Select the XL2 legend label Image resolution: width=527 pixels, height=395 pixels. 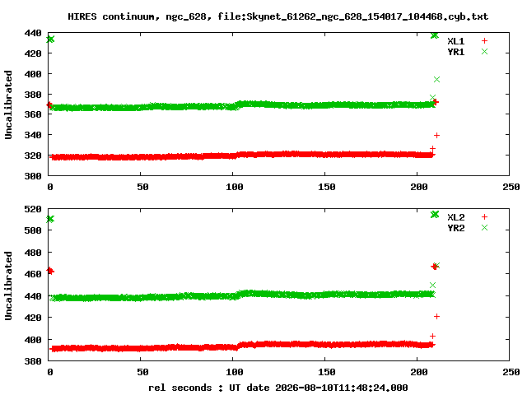pyautogui.click(x=455, y=217)
